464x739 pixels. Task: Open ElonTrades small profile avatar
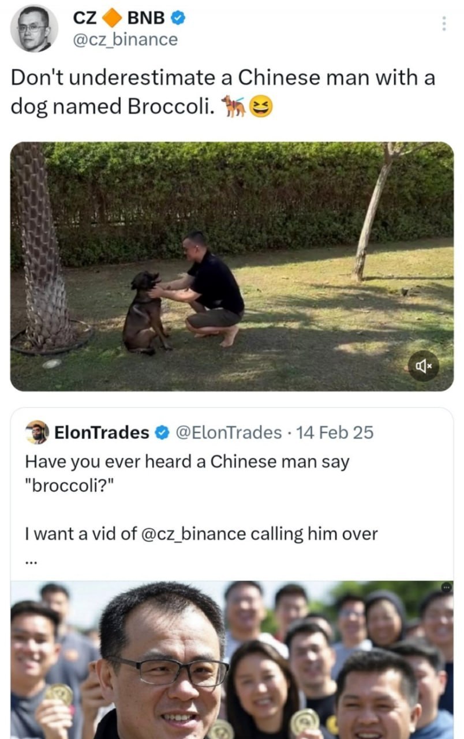(x=38, y=432)
